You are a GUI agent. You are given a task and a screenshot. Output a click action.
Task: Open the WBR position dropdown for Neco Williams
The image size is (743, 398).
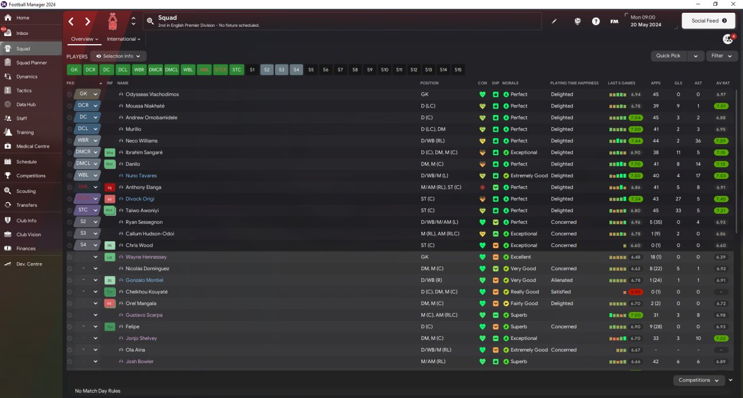pyautogui.click(x=95, y=141)
